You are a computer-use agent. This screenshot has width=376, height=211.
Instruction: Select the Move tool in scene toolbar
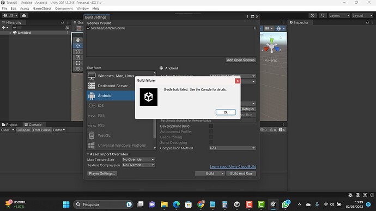[78, 46]
